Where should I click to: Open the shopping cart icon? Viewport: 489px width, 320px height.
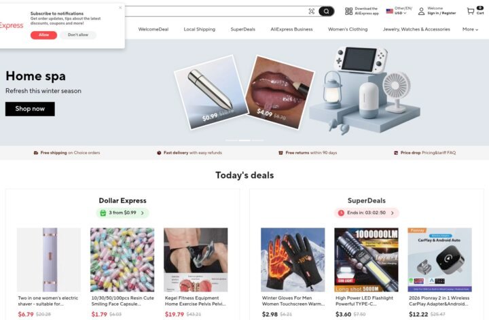click(x=470, y=12)
